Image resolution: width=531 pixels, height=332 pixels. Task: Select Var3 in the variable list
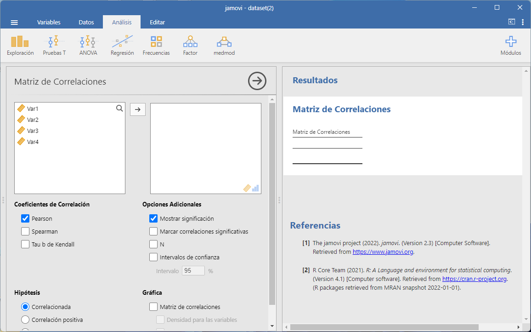tap(33, 131)
